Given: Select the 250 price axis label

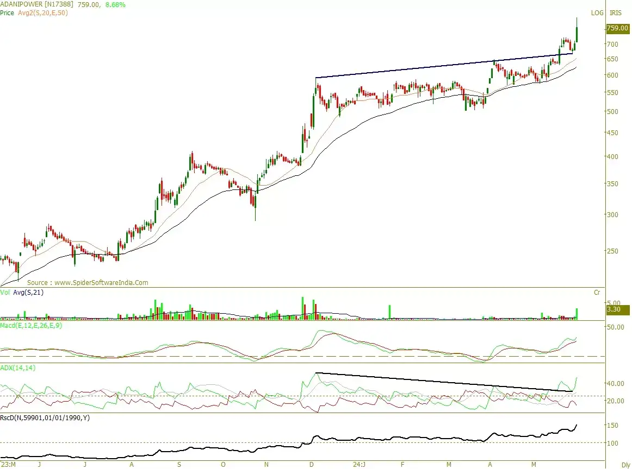Looking at the screenshot, I should 612,251.
